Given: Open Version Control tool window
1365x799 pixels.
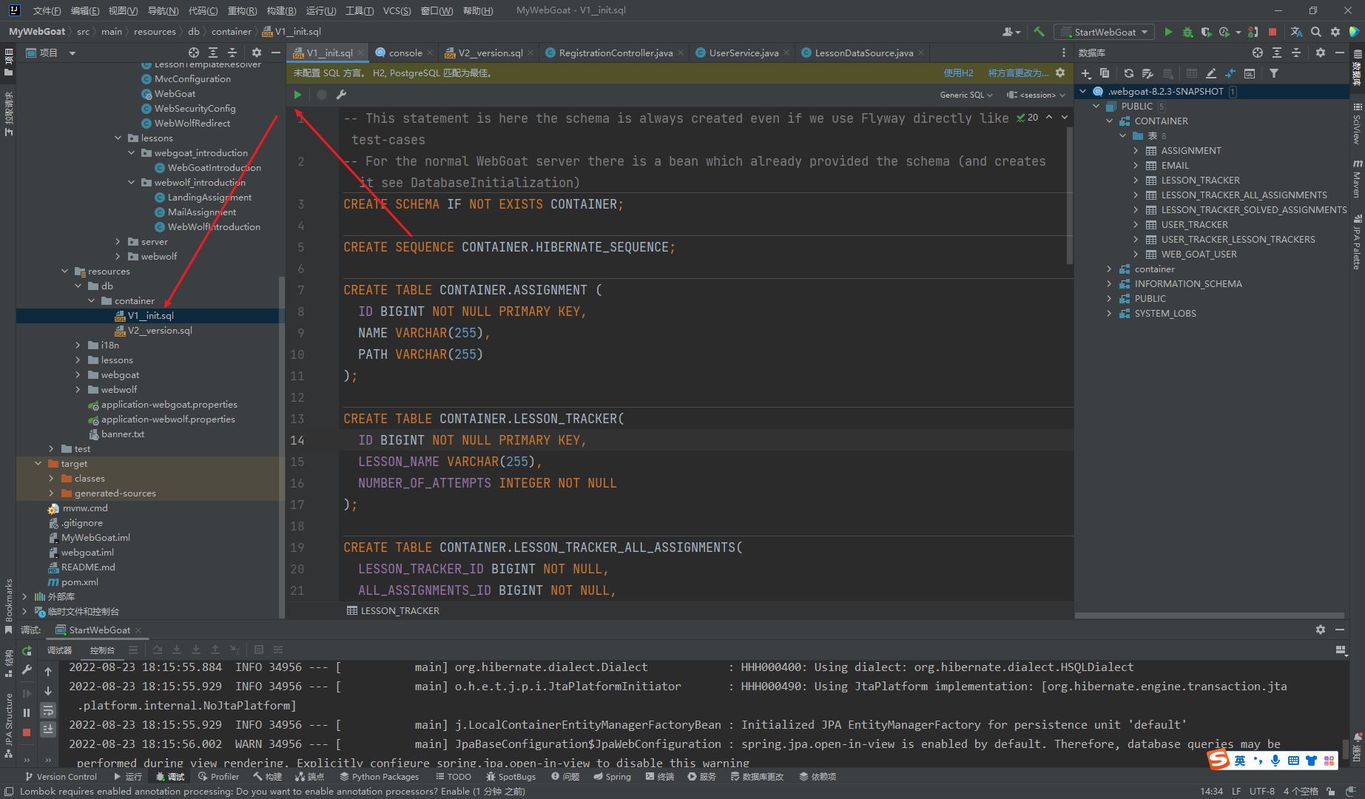Looking at the screenshot, I should (x=61, y=777).
